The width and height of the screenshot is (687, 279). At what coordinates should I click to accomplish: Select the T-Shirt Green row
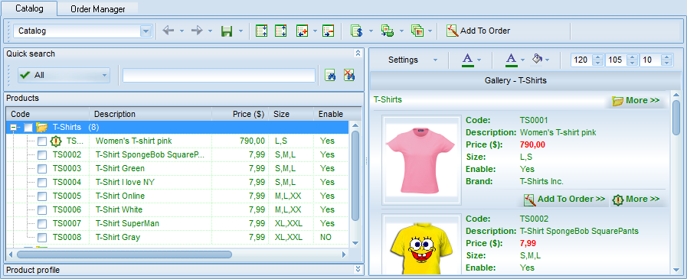(x=177, y=168)
